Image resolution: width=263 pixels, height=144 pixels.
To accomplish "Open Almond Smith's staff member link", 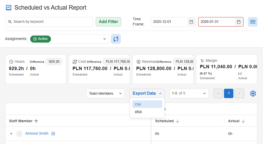I will 37,134.
